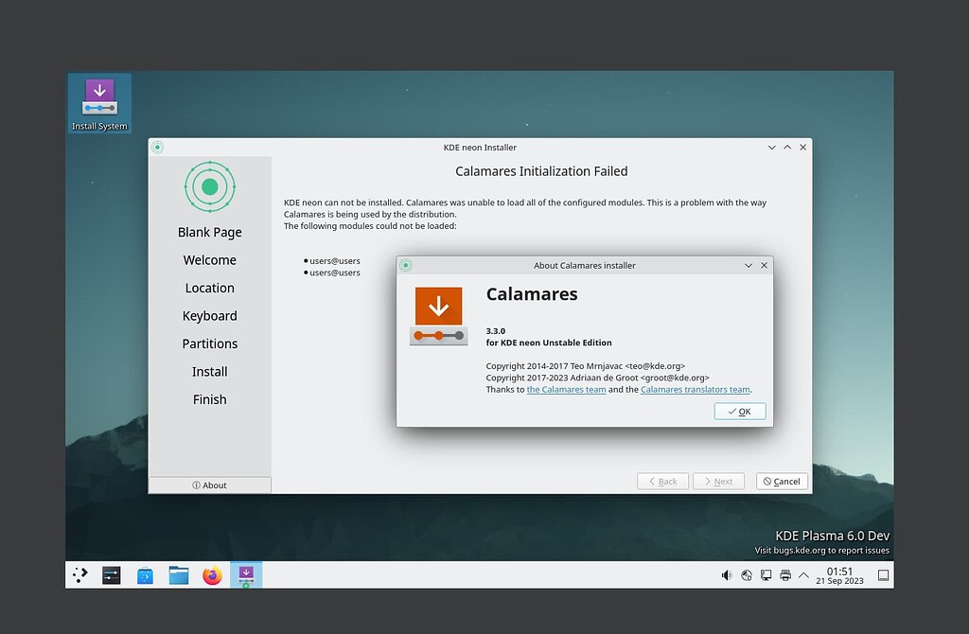Click the display configuration tray icon

tap(766, 575)
